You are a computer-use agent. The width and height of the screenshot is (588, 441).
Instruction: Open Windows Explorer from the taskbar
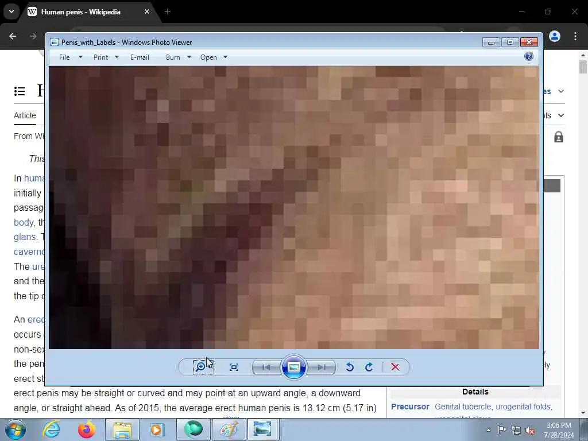tap(122, 430)
